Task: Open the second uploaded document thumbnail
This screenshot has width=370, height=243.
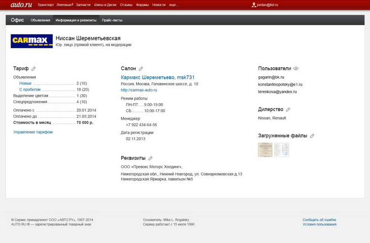Action: (x=281, y=149)
